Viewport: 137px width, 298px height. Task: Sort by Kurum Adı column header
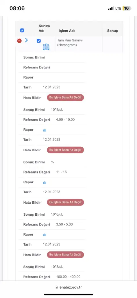click(x=44, y=28)
